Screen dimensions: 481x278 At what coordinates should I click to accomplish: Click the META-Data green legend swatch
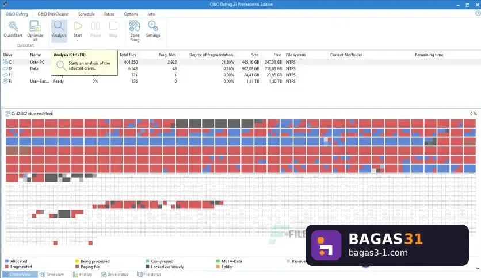218,261
